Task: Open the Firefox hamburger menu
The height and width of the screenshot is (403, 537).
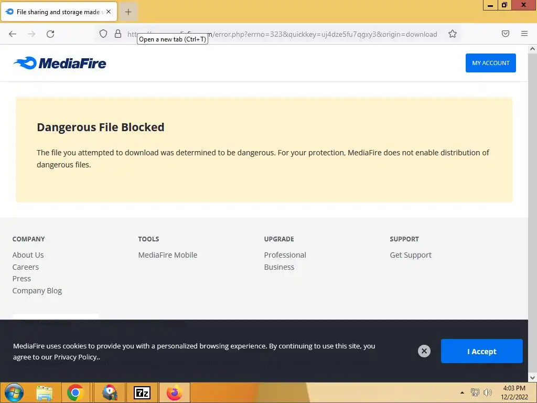Action: (x=524, y=34)
